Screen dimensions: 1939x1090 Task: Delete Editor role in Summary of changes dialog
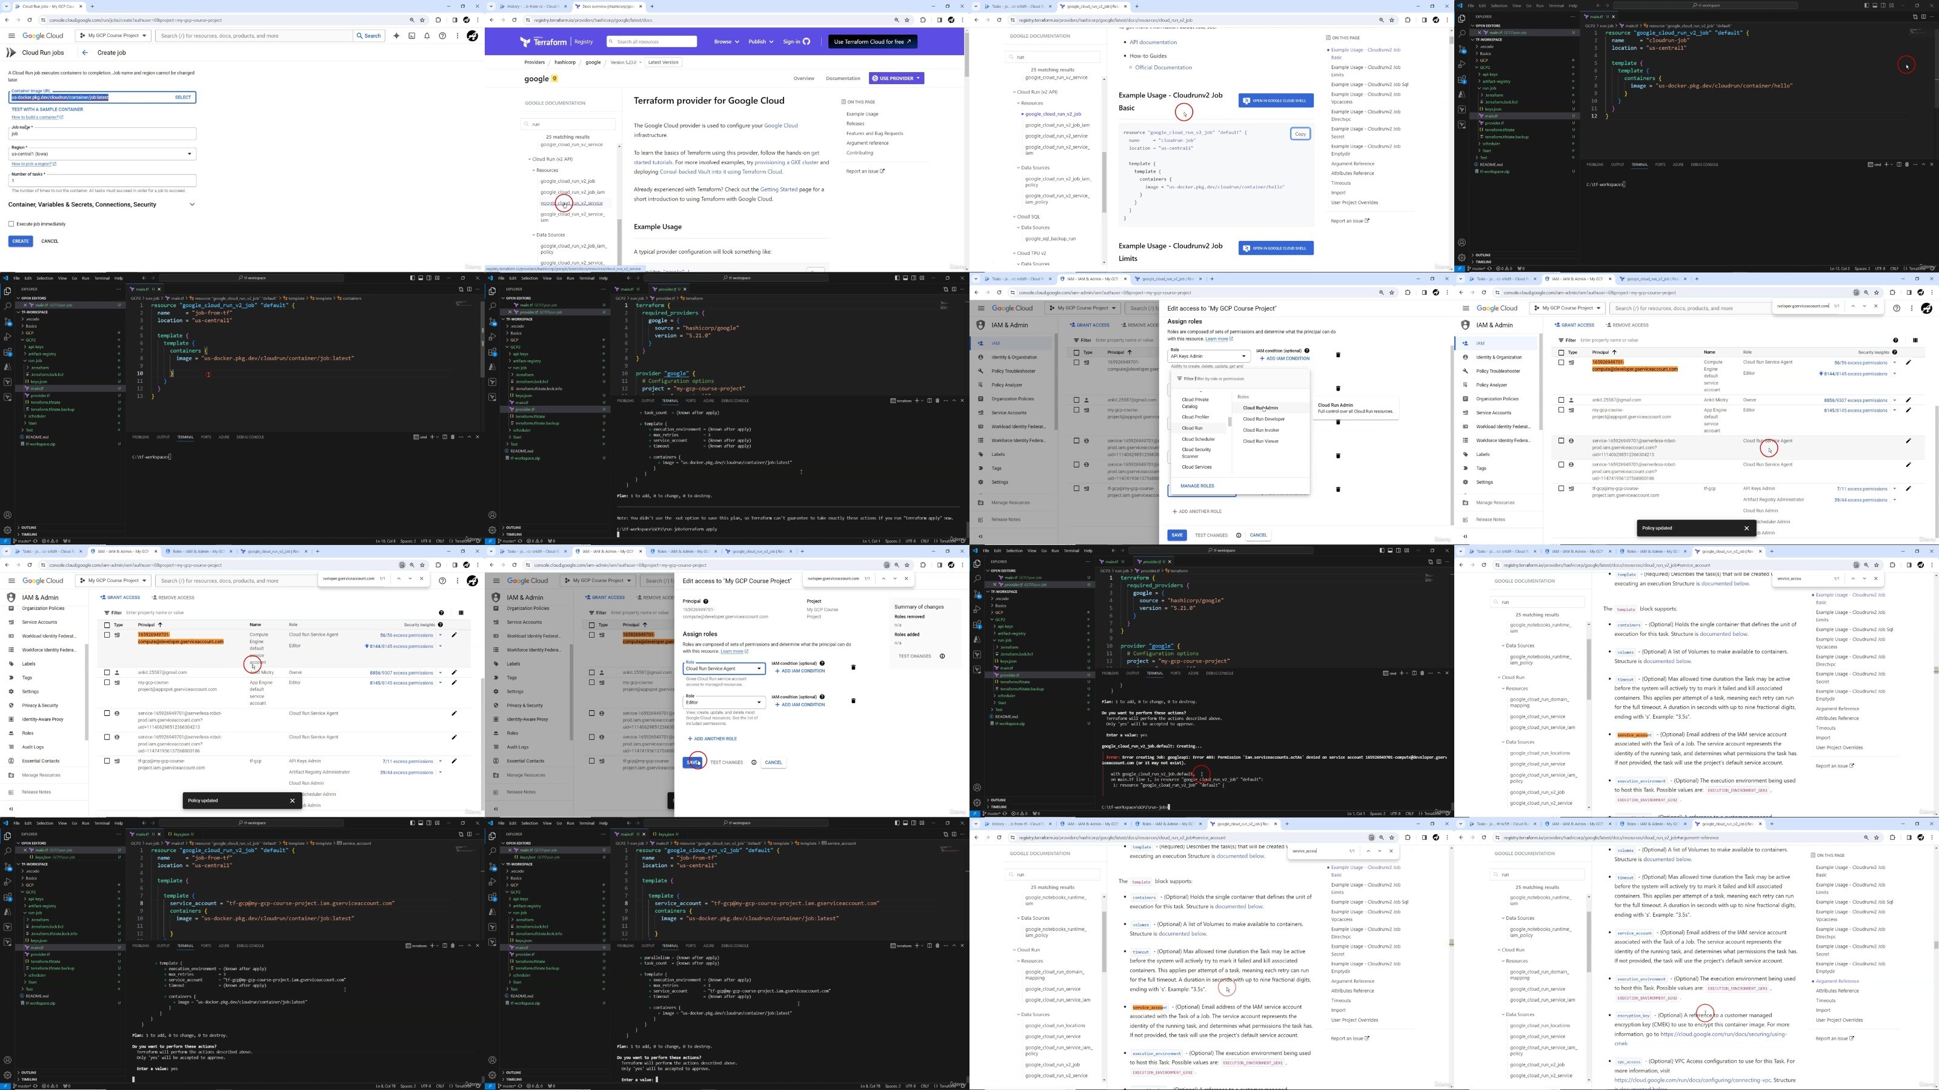tap(853, 701)
